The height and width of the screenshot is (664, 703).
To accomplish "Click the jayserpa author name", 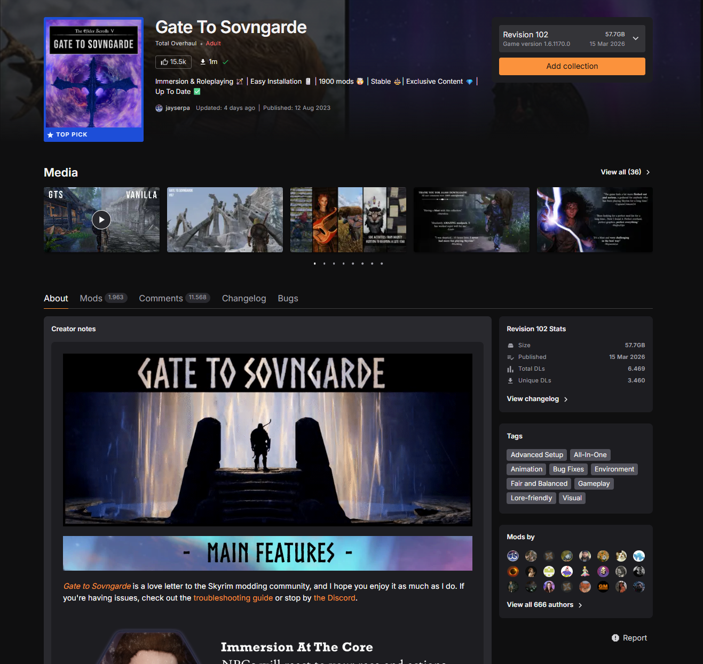I will (178, 108).
